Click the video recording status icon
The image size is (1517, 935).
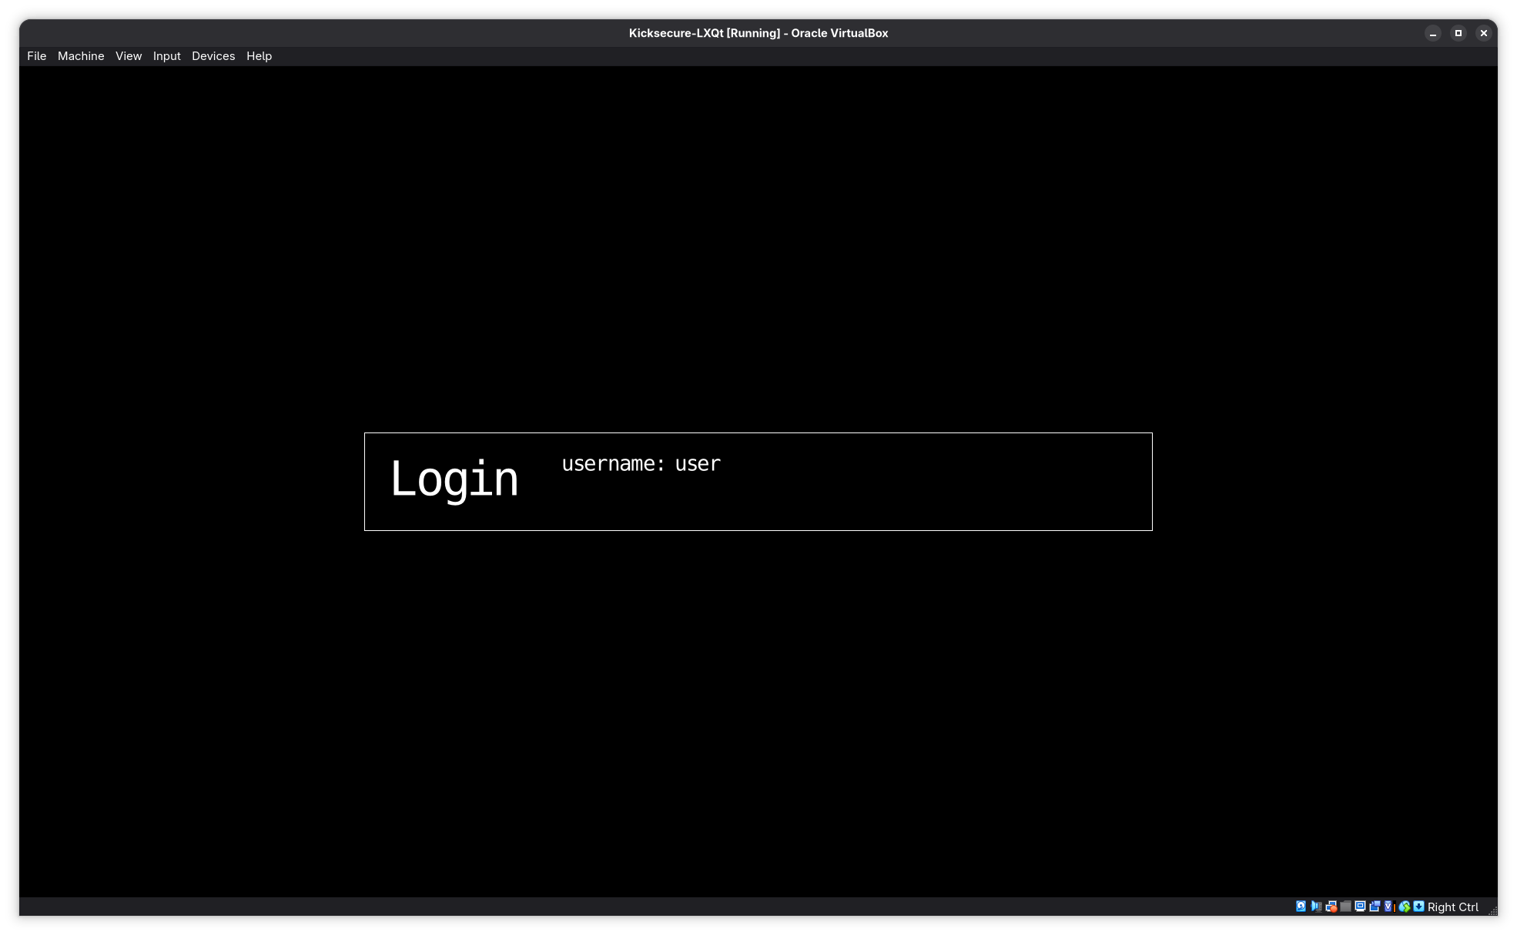1375,907
